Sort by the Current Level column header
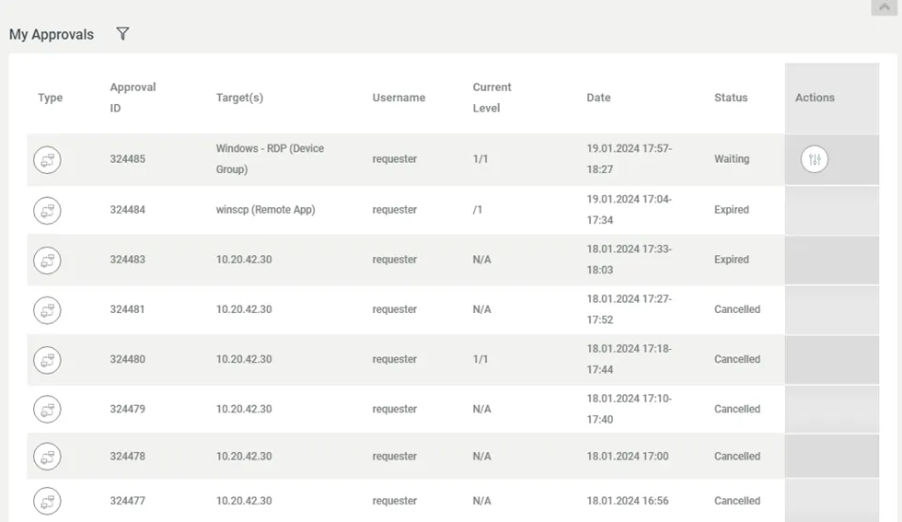Viewport: 902px width, 522px height. (x=491, y=98)
